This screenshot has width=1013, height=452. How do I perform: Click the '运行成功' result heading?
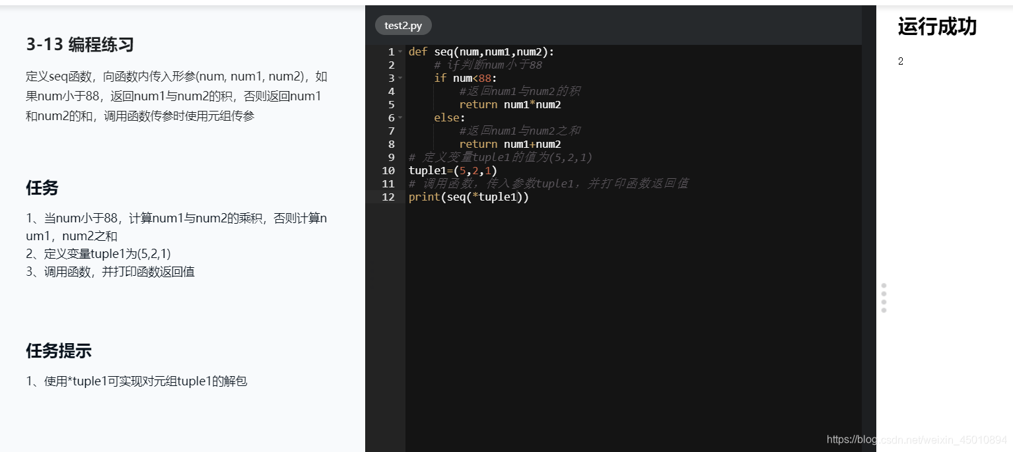click(x=937, y=27)
